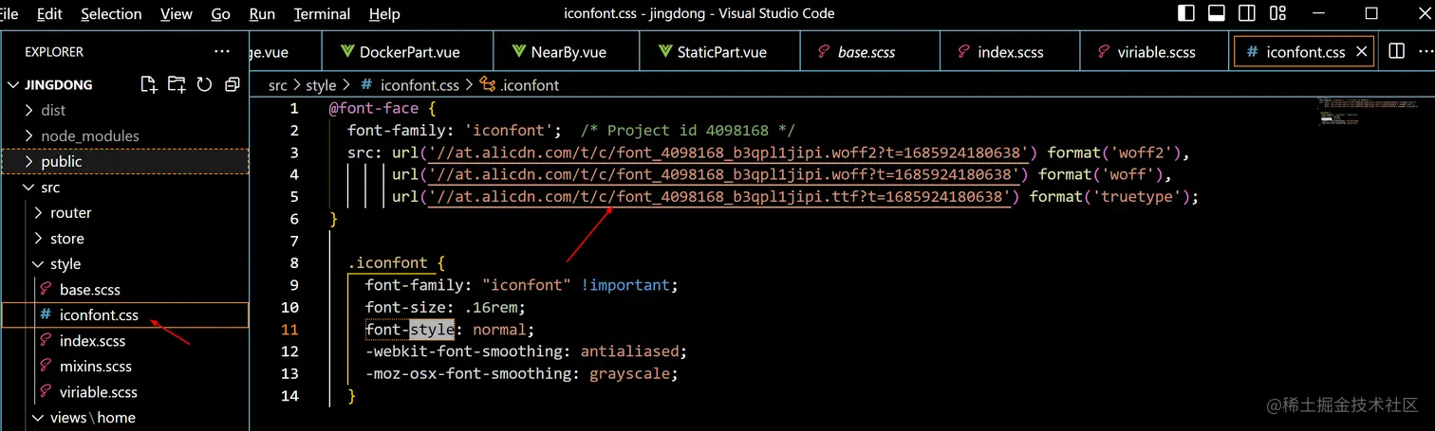1435x431 pixels.
Task: Click the Sass icon on index.scss tab
Action: tap(962, 52)
